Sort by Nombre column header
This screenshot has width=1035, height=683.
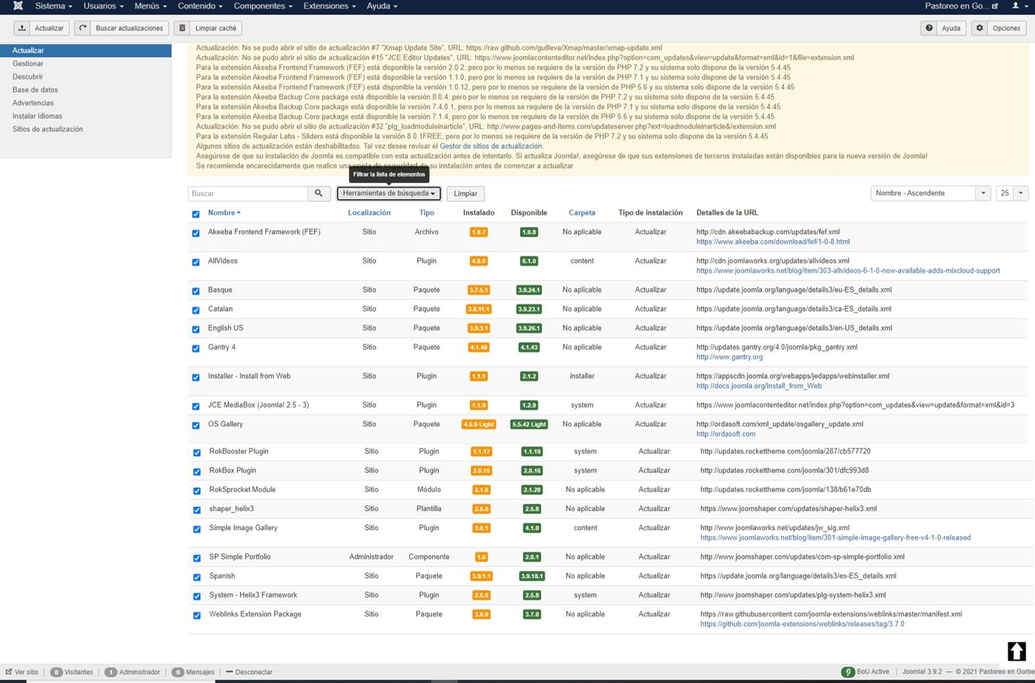point(224,213)
